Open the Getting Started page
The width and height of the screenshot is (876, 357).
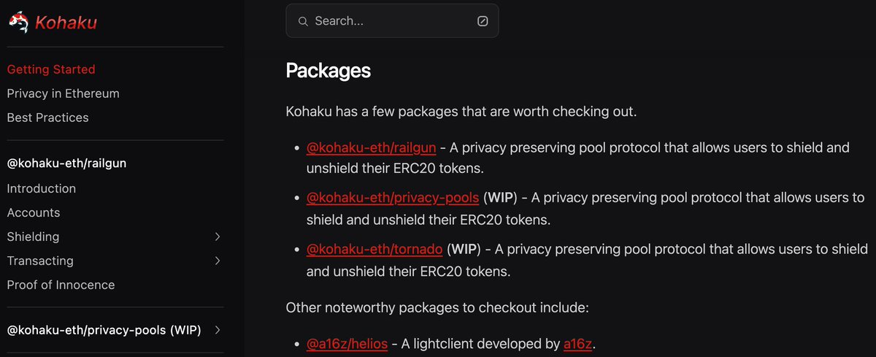51,69
